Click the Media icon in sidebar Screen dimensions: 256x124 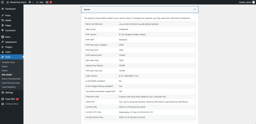tap(2, 20)
